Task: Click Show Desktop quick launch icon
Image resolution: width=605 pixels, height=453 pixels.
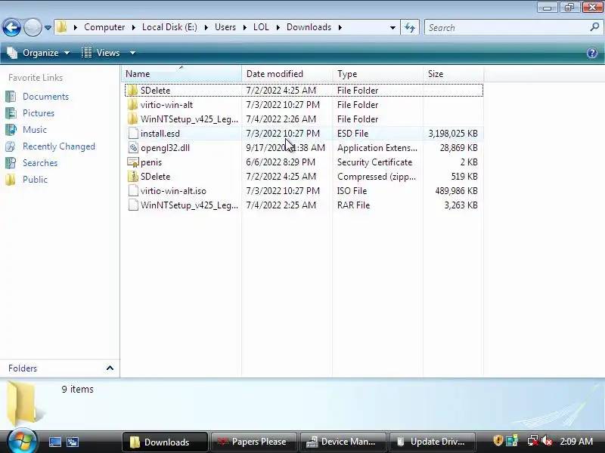Action: coord(54,442)
